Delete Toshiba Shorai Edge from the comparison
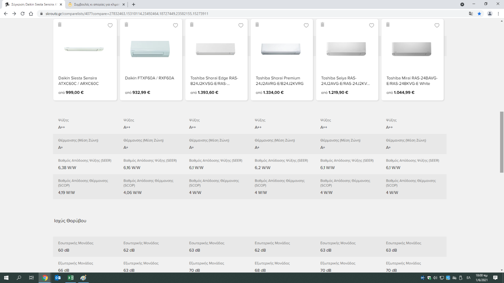Image resolution: width=504 pixels, height=283 pixels. (192, 25)
